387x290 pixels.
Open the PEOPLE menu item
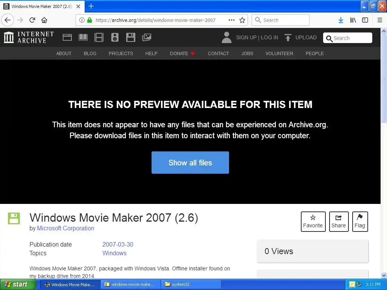coord(314,54)
